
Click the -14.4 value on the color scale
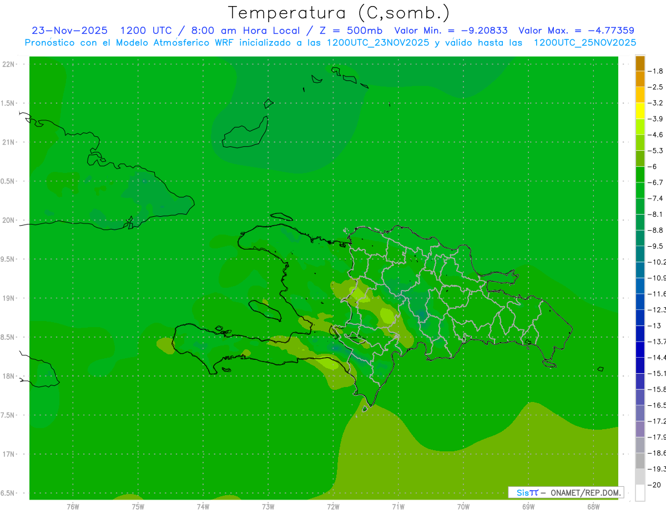point(657,357)
